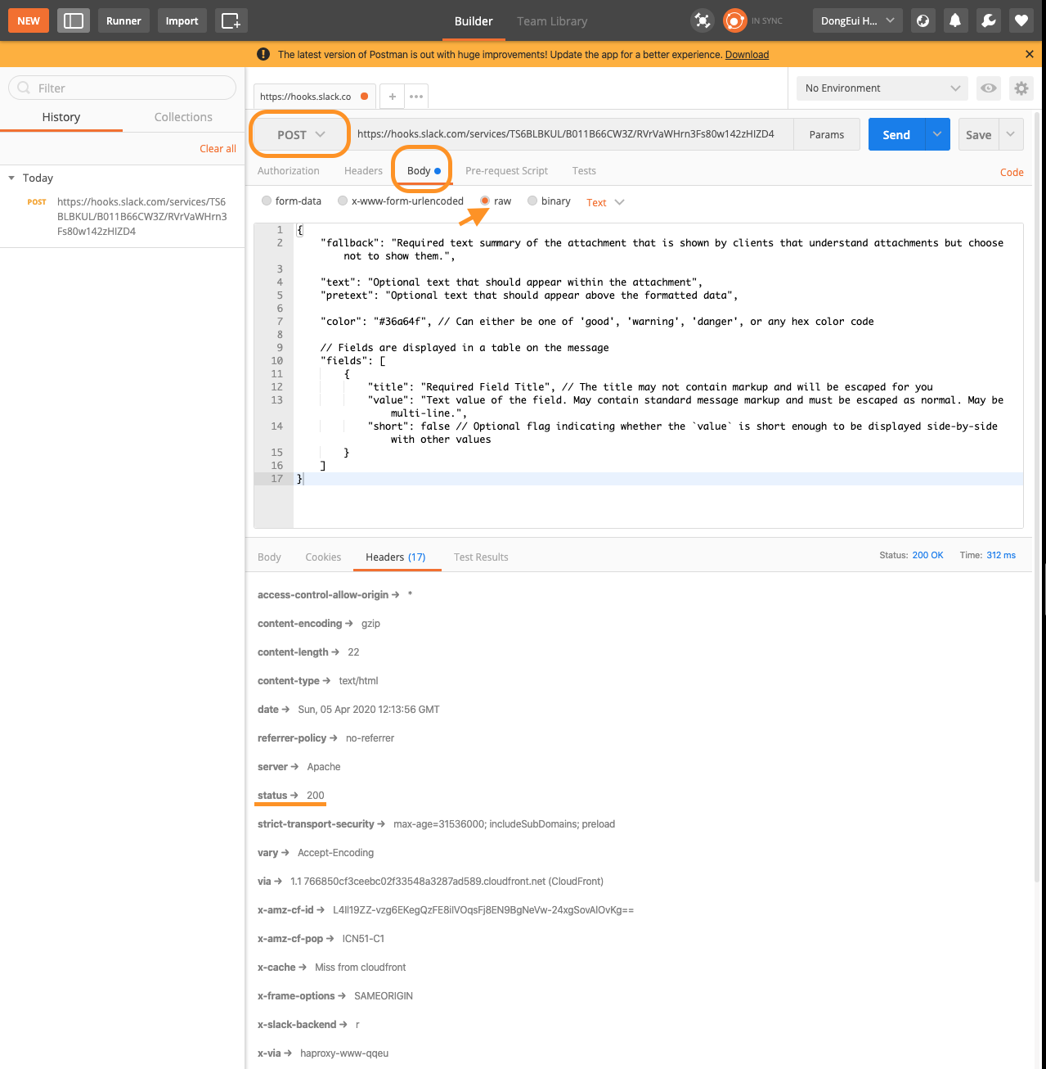
Task: Add a new request tab with plus
Action: [x=393, y=97]
